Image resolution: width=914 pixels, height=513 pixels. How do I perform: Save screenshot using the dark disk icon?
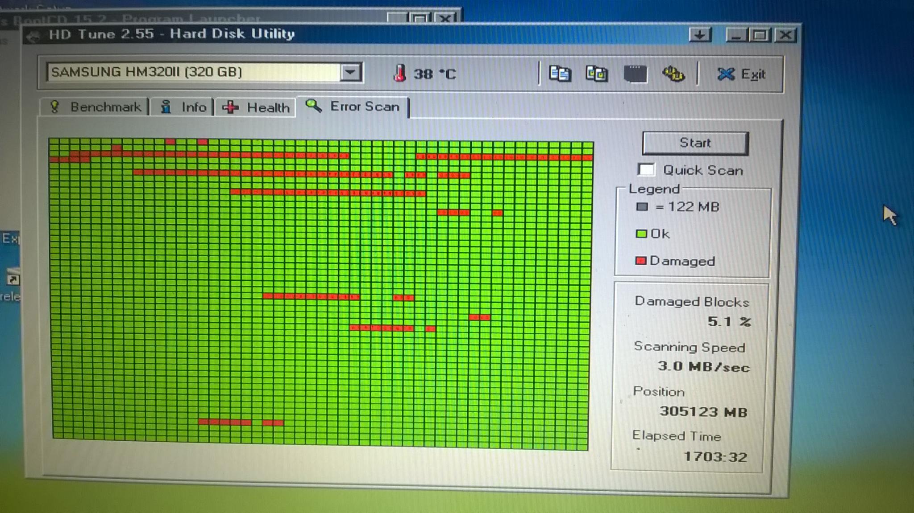pyautogui.click(x=635, y=74)
